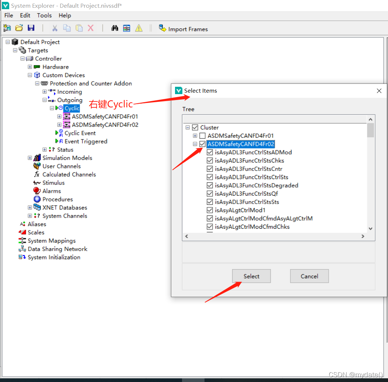Click the Import Frames icon
388x382 pixels.
[x=162, y=28]
